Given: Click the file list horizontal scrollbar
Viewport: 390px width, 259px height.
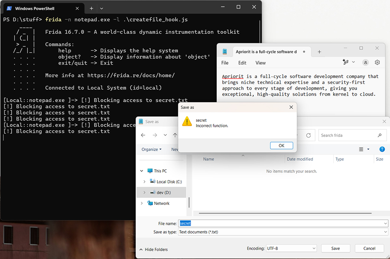Looking at the screenshot, I should point(285,213).
